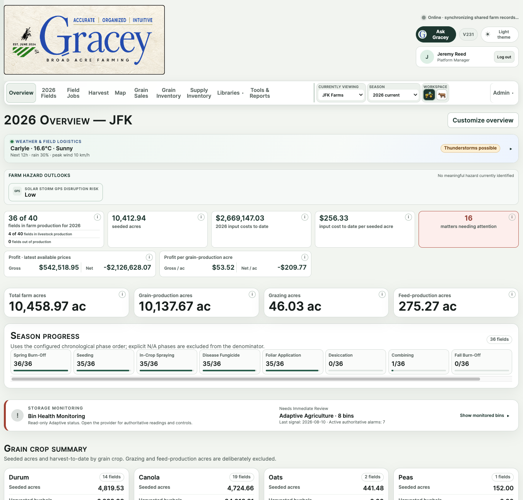This screenshot has height=500, width=523.
Task: Navigate to Grain Sales
Action: click(x=141, y=93)
